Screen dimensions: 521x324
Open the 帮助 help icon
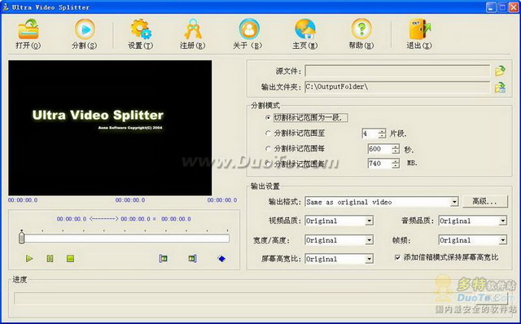coord(361,29)
